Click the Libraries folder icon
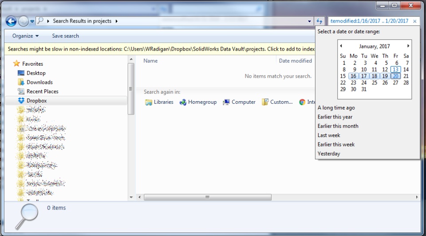The image size is (426, 236). click(148, 102)
